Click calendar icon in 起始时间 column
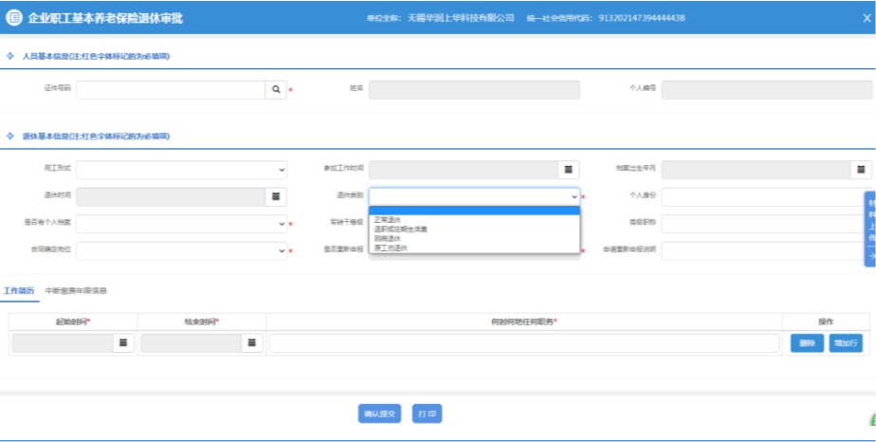This screenshot has height=442, width=876. [x=122, y=343]
